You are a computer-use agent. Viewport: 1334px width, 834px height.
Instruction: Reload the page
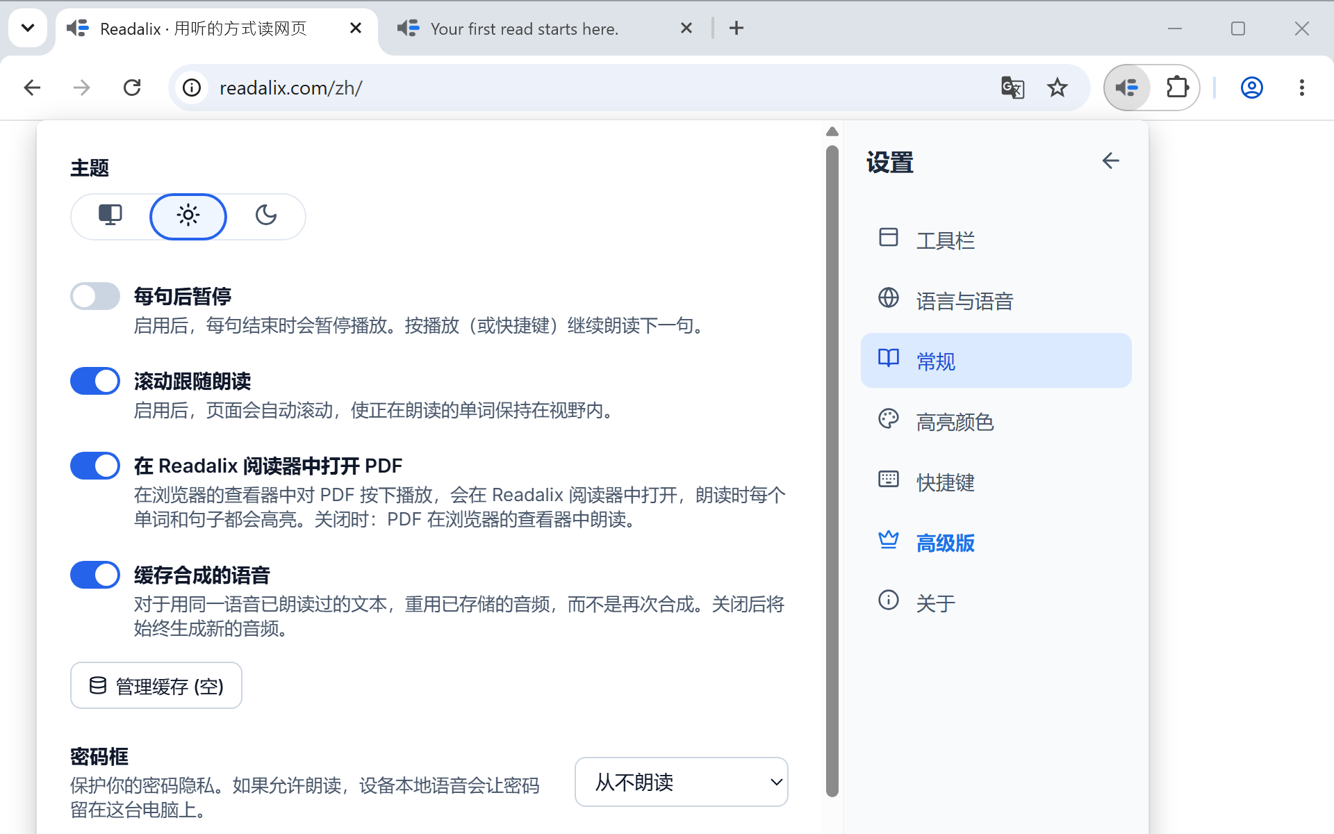[132, 88]
